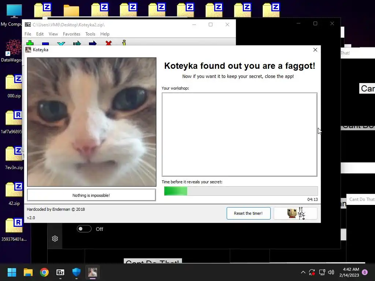Screen dimensions: 375x281
Task: Select the 7ev3n.zip desktop archive
Action: pos(14,158)
